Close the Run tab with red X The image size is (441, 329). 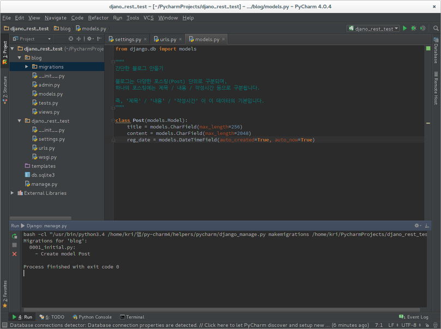pyautogui.click(x=15, y=254)
